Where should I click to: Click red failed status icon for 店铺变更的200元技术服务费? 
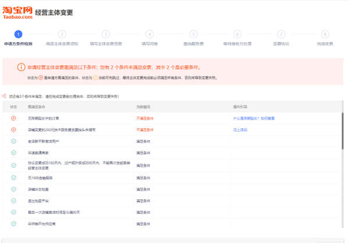[x=13, y=129]
